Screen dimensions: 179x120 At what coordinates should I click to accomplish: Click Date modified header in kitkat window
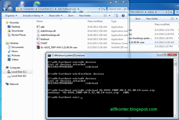[162, 24]
